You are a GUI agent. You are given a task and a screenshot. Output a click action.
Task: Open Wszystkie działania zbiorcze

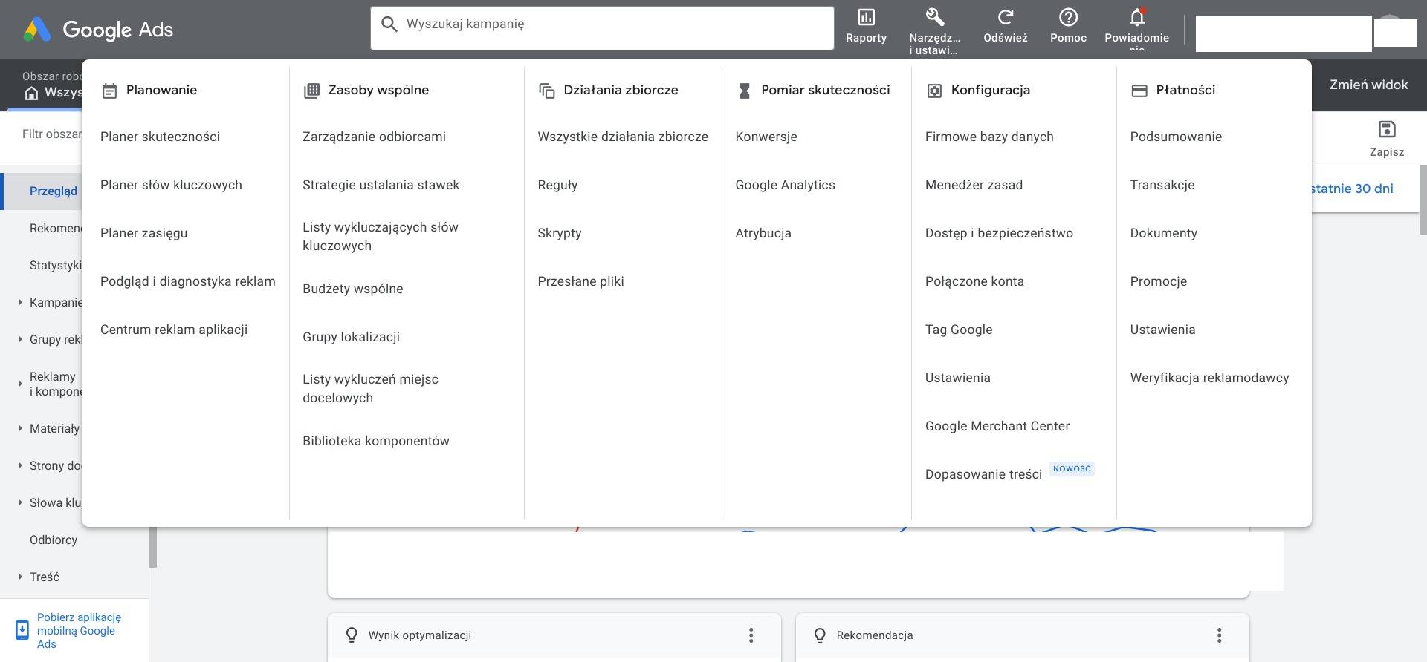pos(623,137)
